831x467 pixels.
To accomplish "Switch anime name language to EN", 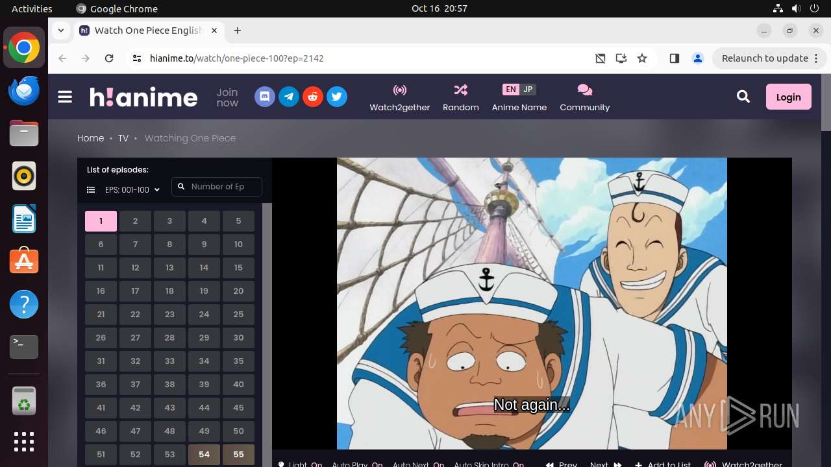I will click(511, 90).
